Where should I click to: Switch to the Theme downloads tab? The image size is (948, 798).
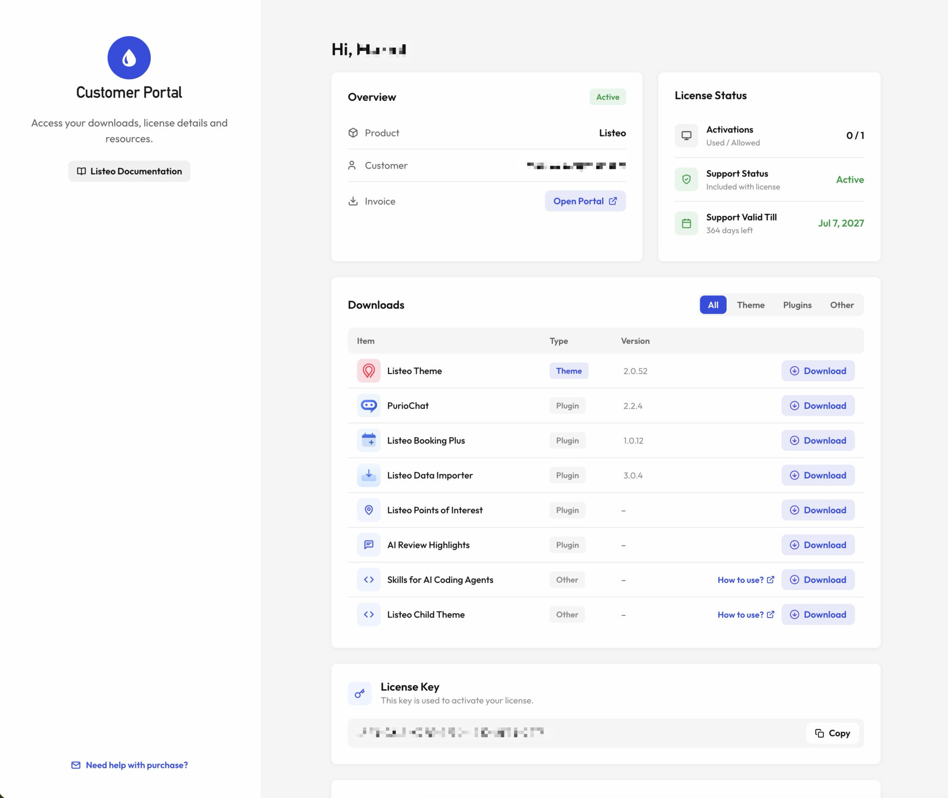(x=750, y=305)
